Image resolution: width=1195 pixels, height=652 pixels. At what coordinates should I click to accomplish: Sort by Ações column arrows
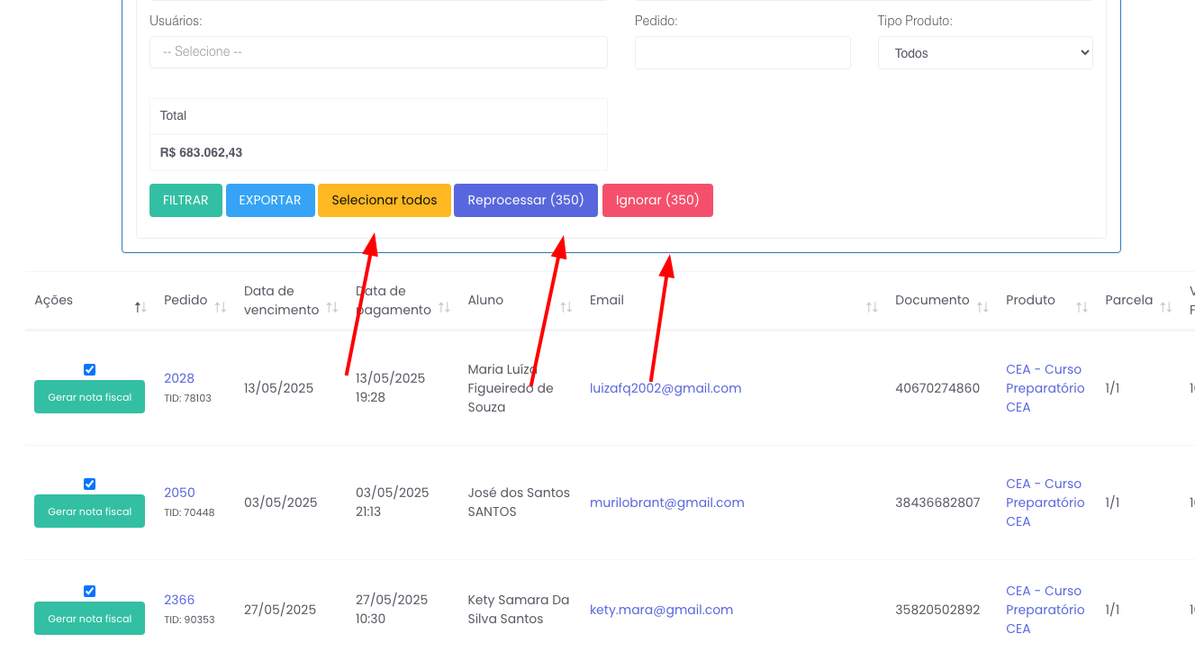point(140,308)
